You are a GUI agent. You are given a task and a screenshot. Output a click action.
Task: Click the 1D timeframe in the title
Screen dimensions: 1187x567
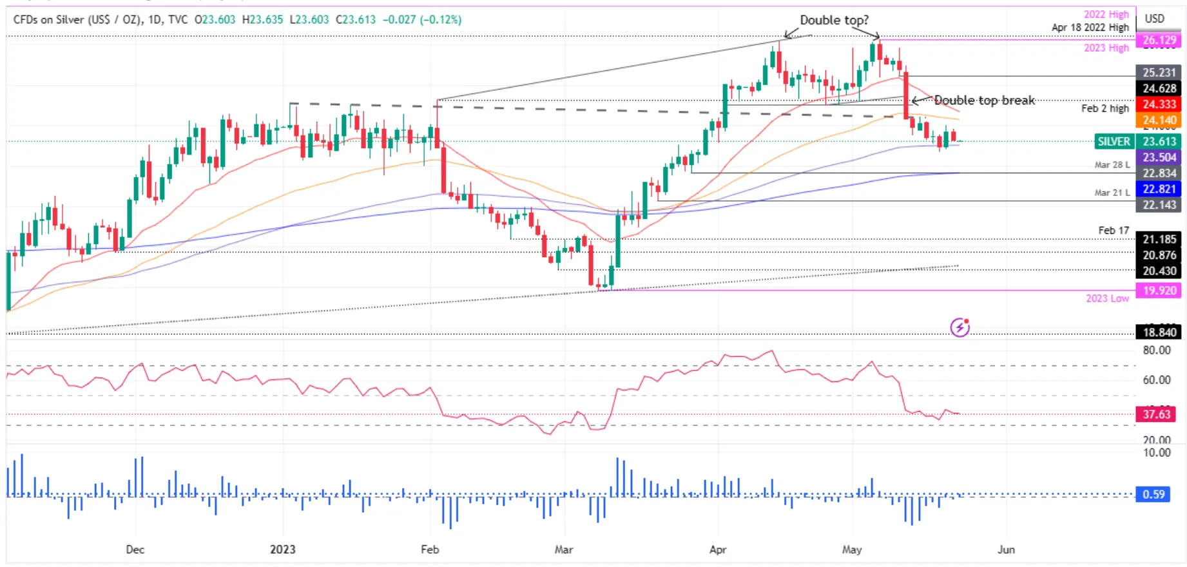[x=155, y=19]
